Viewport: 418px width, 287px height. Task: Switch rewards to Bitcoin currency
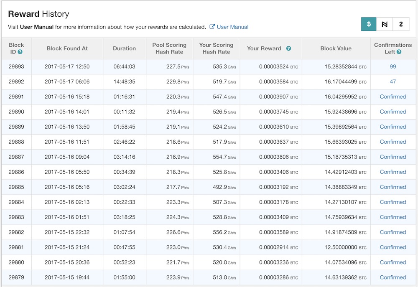point(369,24)
